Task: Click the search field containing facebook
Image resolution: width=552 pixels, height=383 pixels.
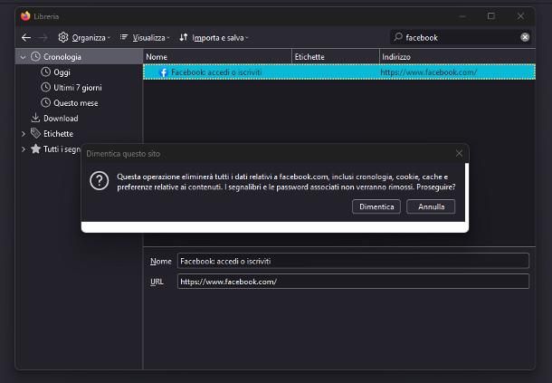Action: [462, 37]
